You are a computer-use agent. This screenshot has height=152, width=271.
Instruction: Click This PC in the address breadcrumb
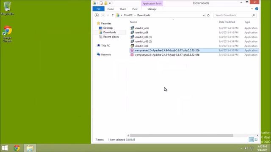(128, 15)
